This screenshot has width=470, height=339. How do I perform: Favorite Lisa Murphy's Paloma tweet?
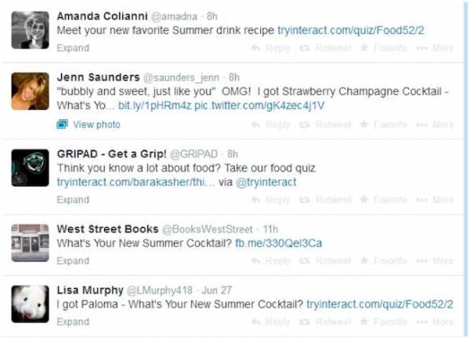pyautogui.click(x=383, y=322)
